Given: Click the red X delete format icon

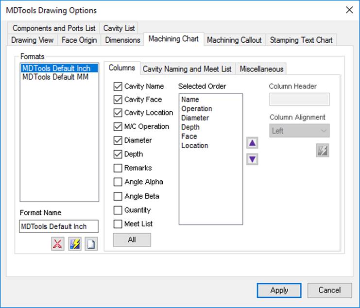Looking at the screenshot, I should point(58,244).
